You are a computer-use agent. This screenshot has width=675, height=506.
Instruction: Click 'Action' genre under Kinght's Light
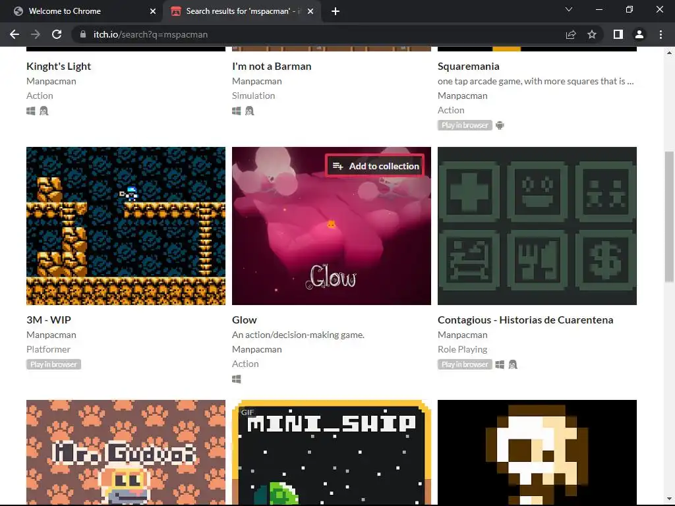pos(40,96)
